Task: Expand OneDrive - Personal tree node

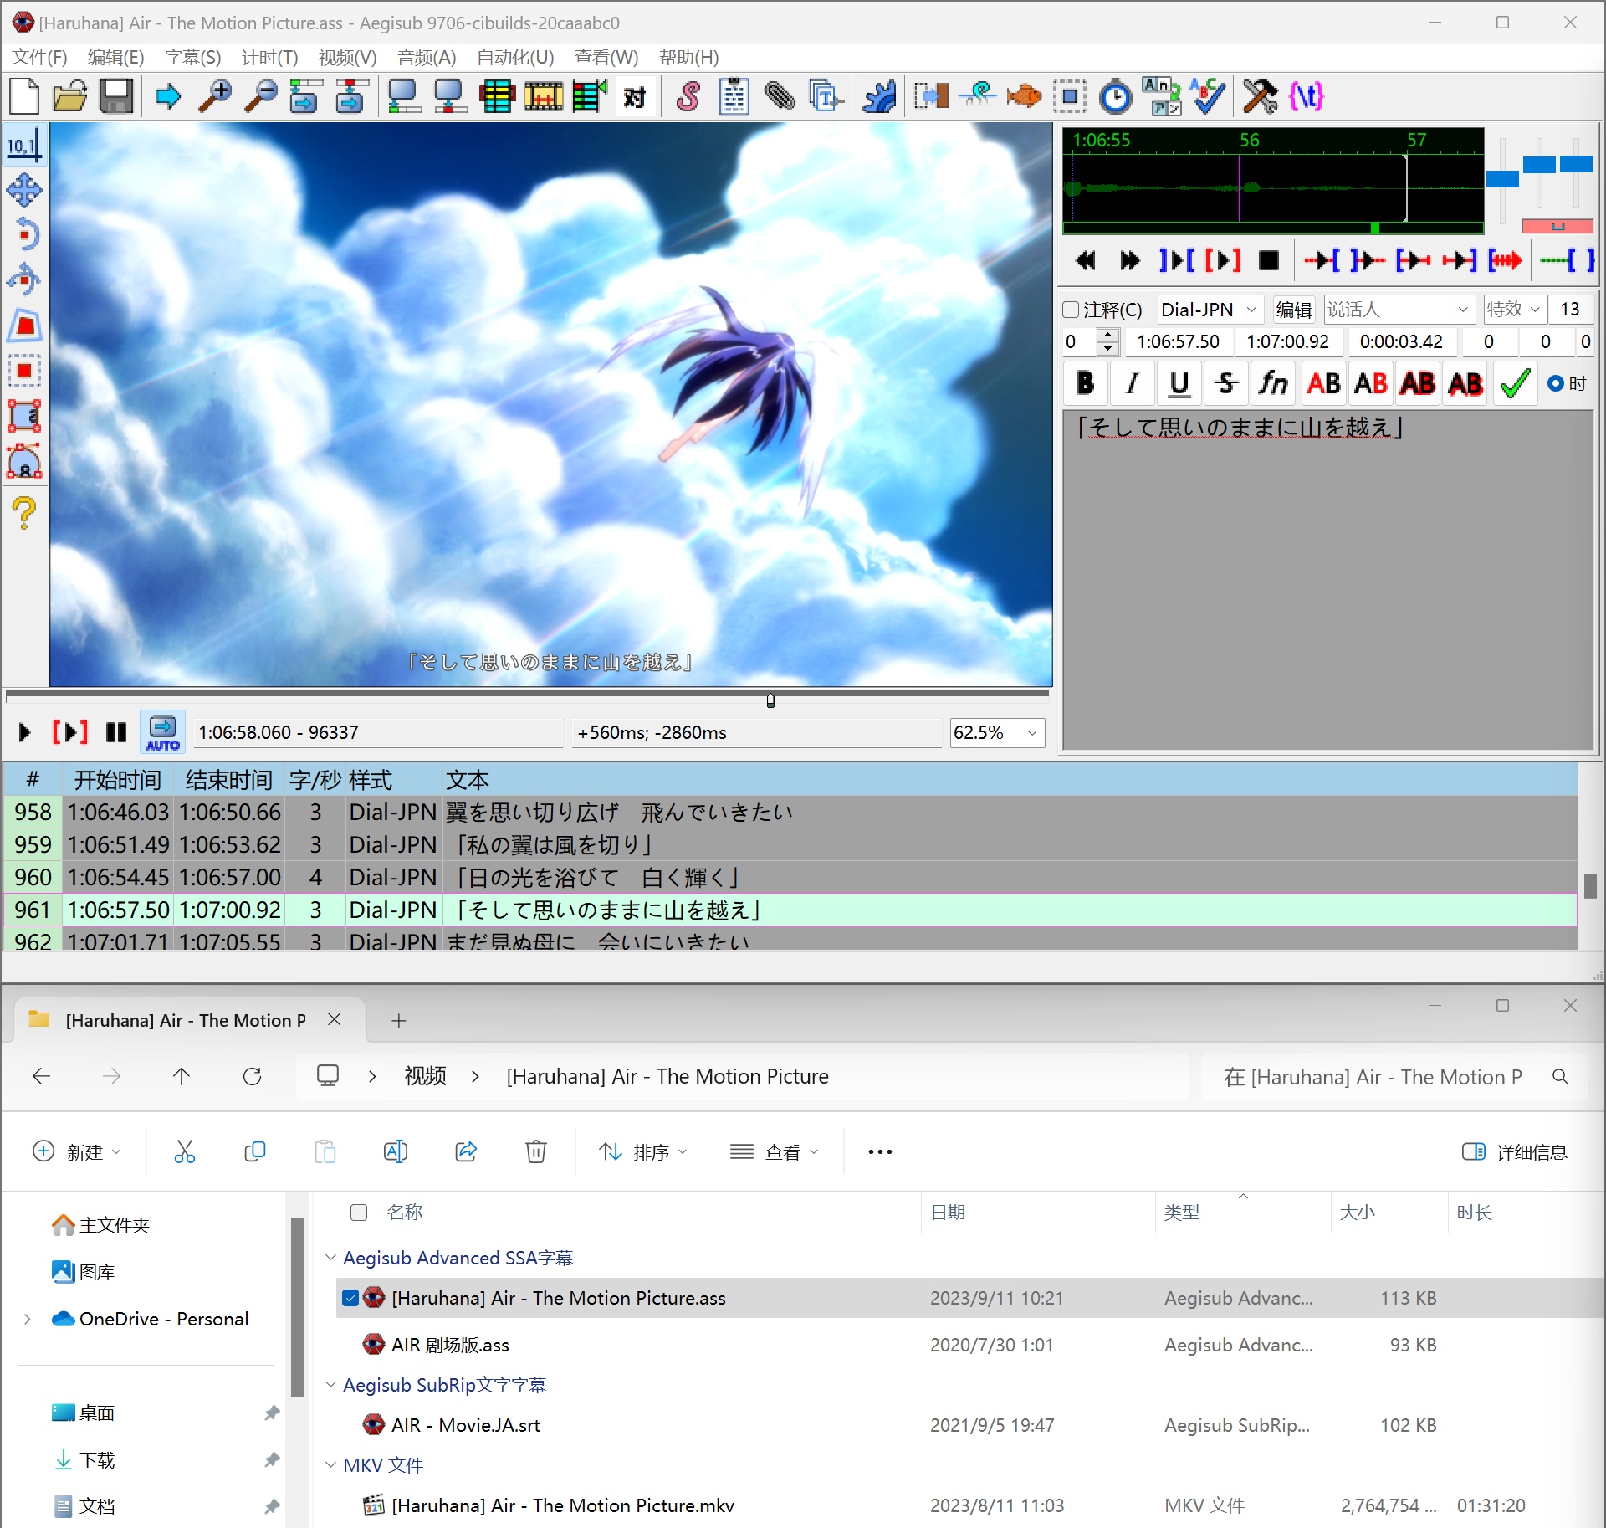Action: [x=28, y=1319]
